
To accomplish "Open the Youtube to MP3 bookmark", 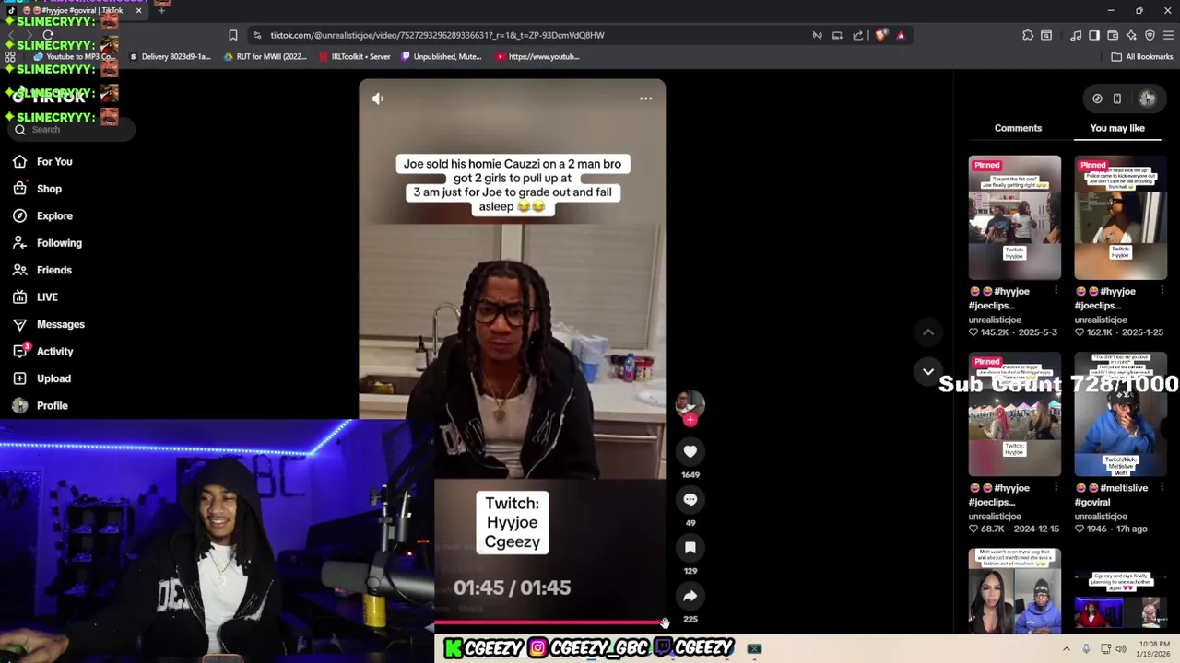I will pos(74,56).
